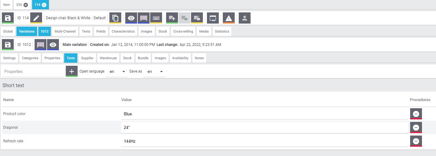The height and width of the screenshot is (156, 436).
Task: Click the add list entry icon with plus
Action: tap(172, 18)
